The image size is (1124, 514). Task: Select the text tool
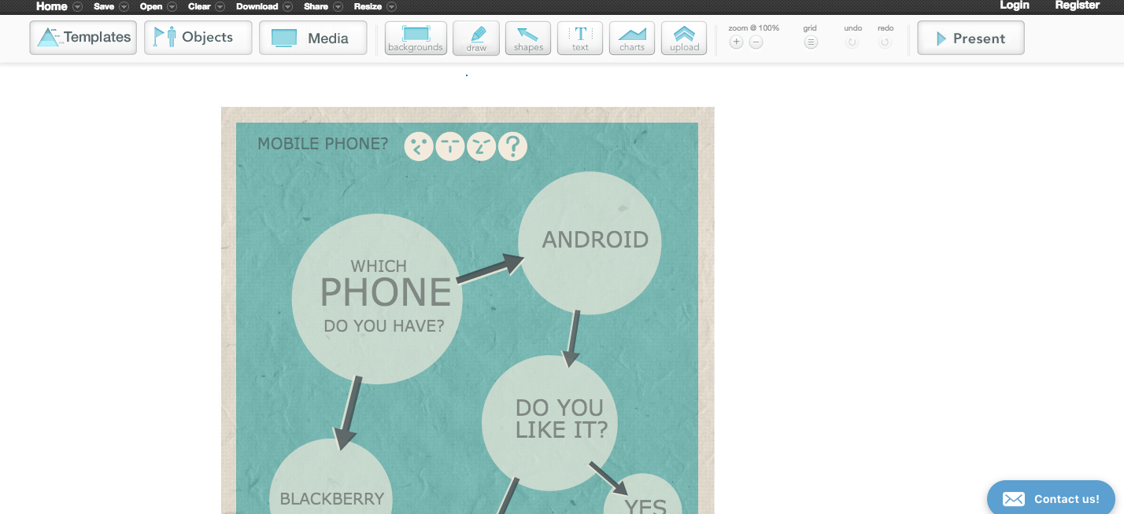580,39
